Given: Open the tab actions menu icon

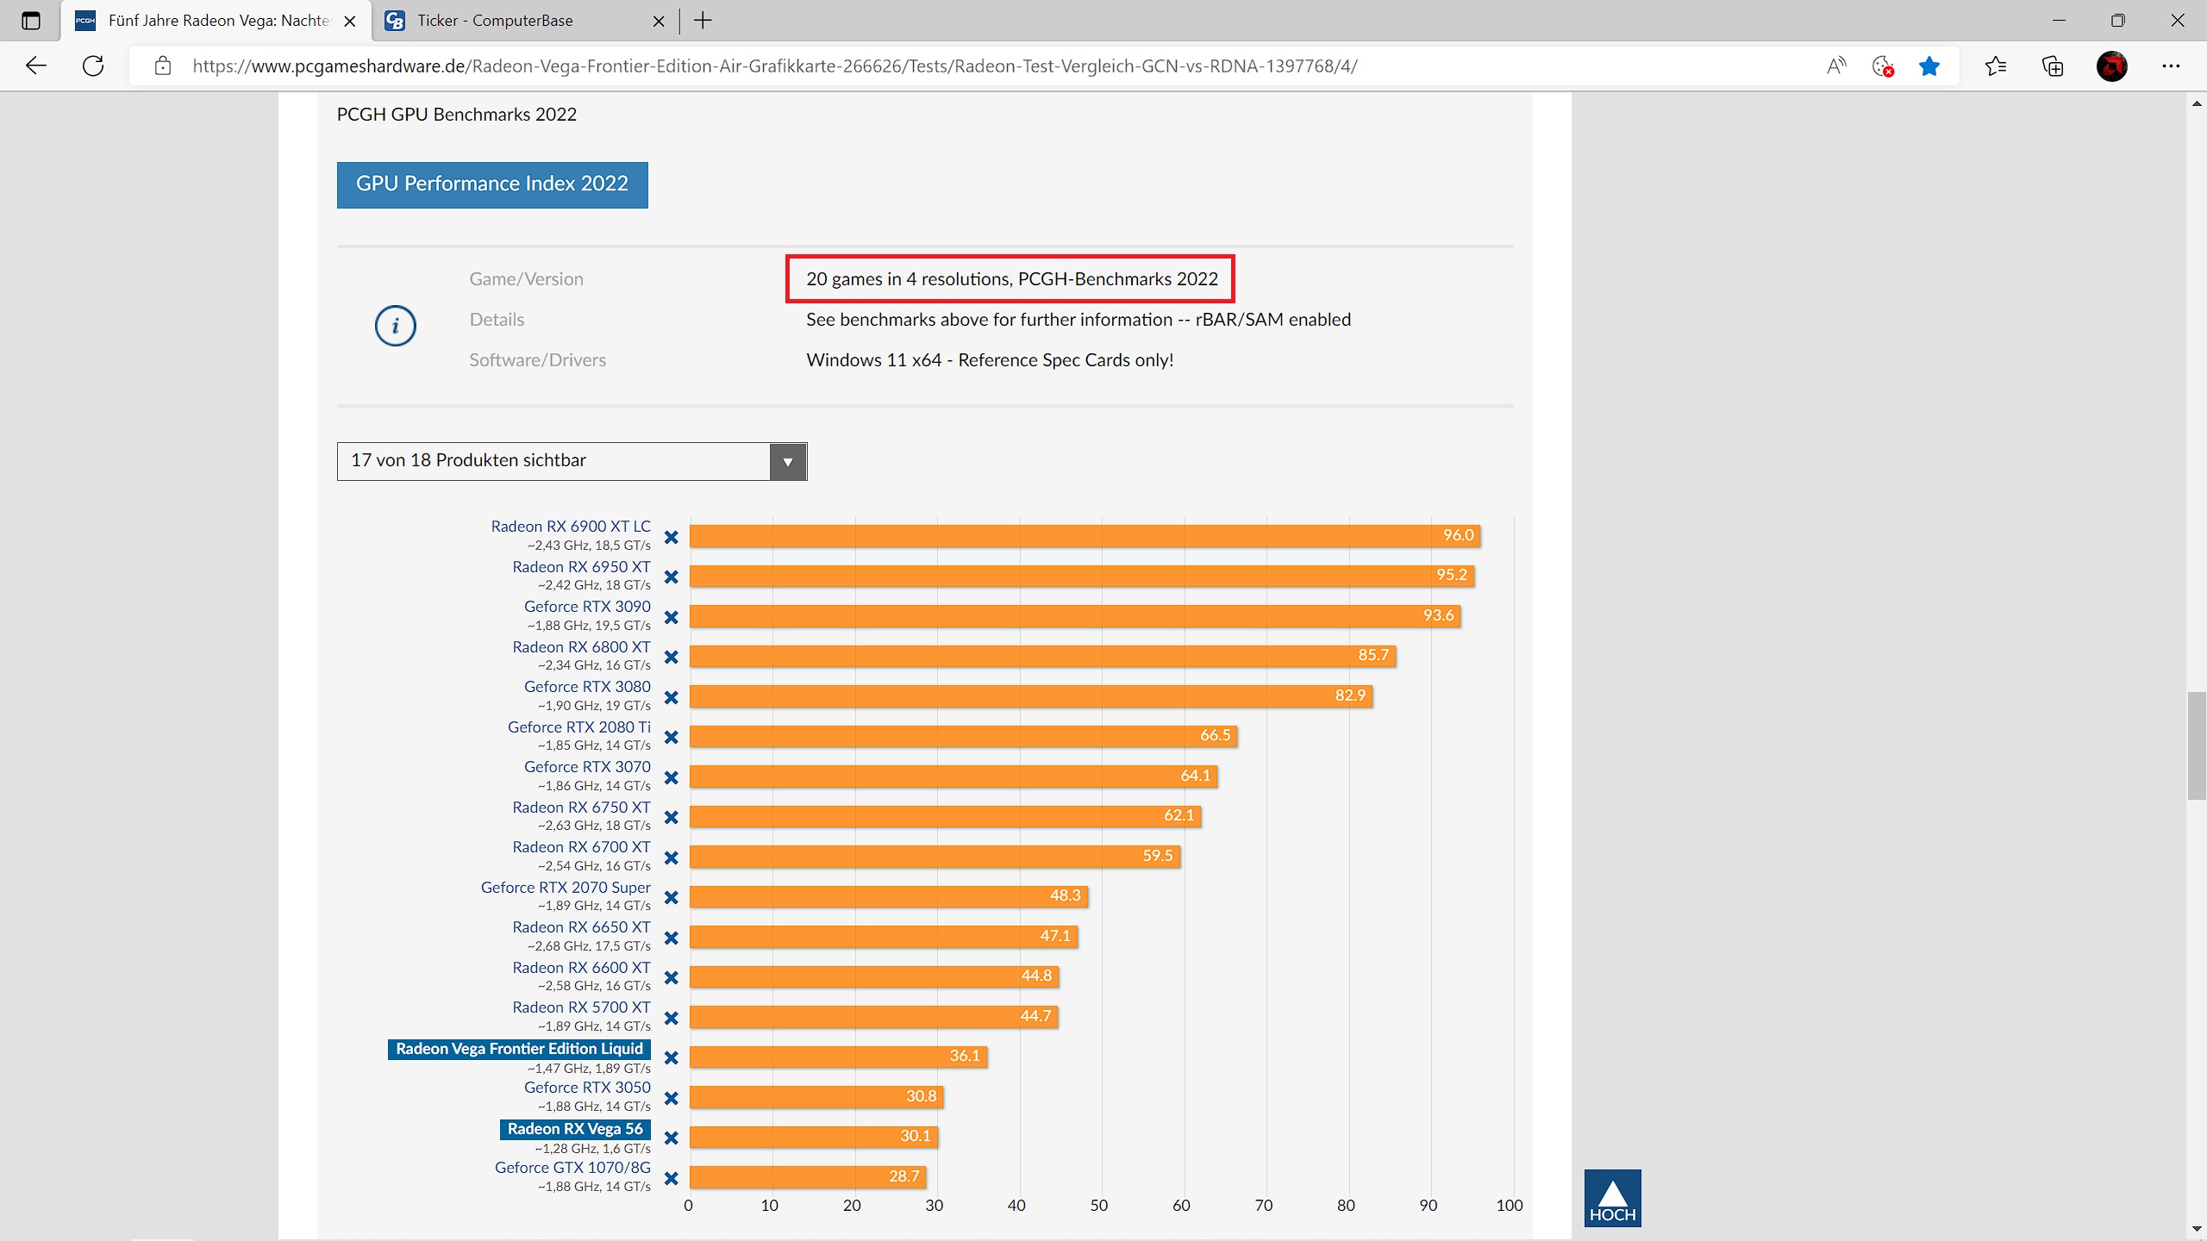Looking at the screenshot, I should 31,21.
